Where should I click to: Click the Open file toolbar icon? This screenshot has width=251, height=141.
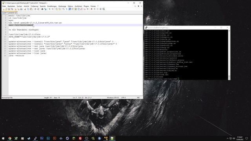tap(6, 9)
